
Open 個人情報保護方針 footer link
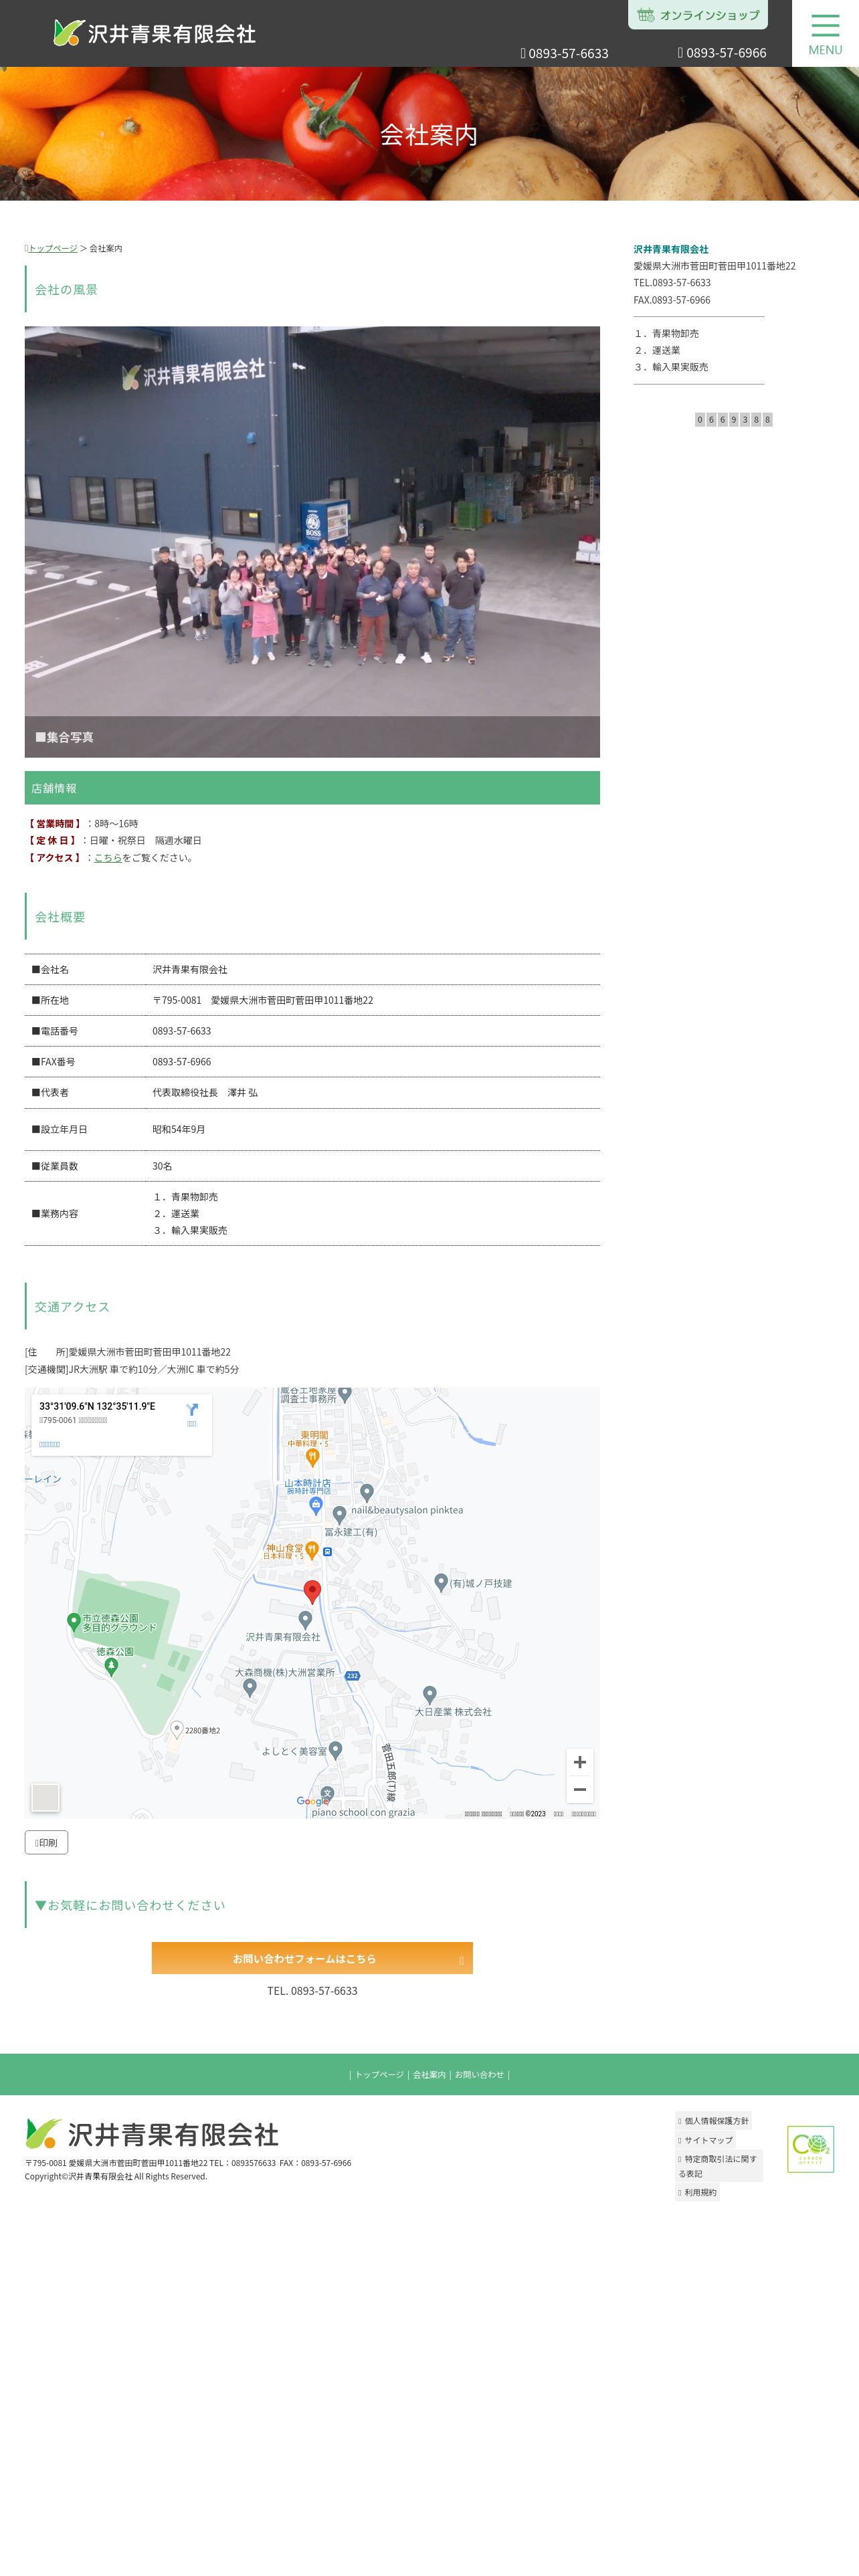coord(713,2120)
